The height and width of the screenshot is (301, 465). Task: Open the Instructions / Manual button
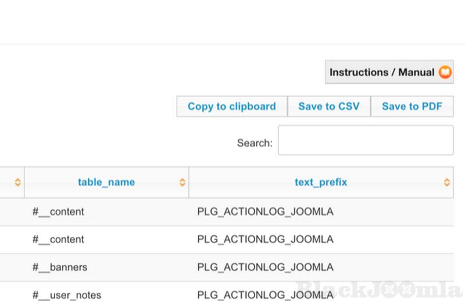pyautogui.click(x=382, y=73)
